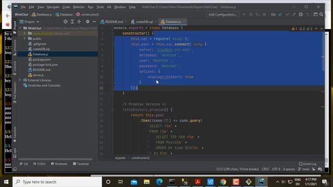The height and width of the screenshot is (187, 333).
Task: Click the Git commit checkmark icon
Action: (287, 15)
